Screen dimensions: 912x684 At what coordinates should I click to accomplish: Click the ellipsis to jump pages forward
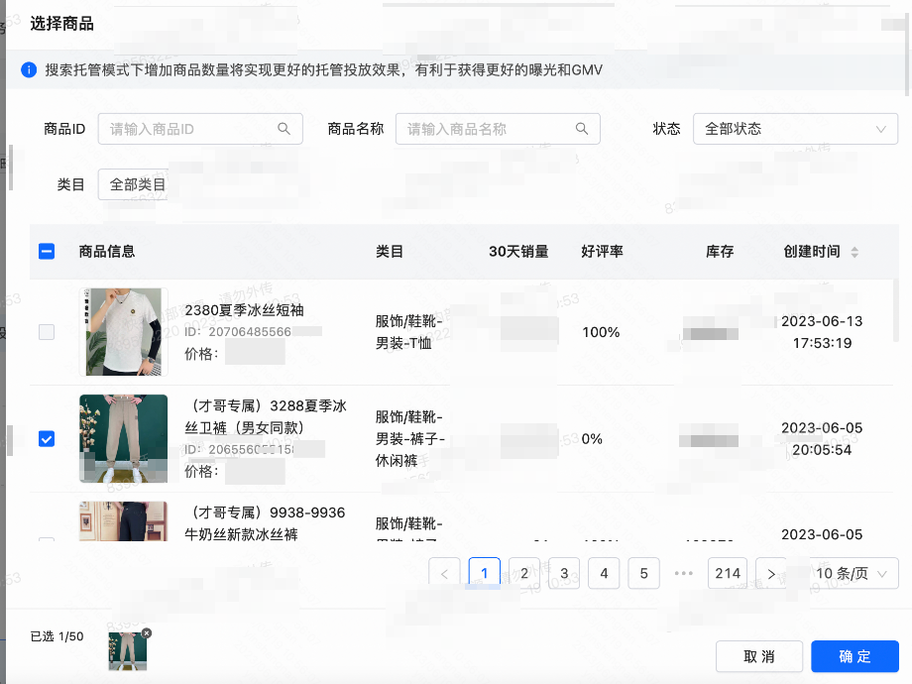coord(683,574)
